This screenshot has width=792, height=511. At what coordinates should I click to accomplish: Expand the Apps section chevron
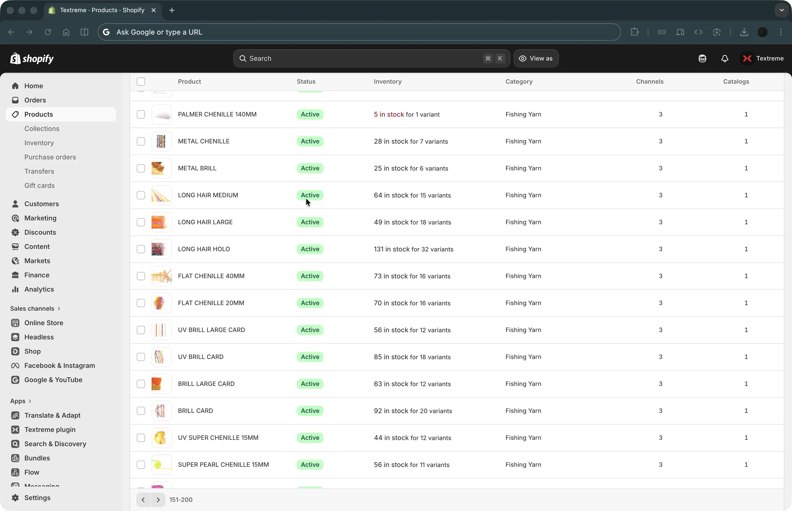click(x=30, y=401)
